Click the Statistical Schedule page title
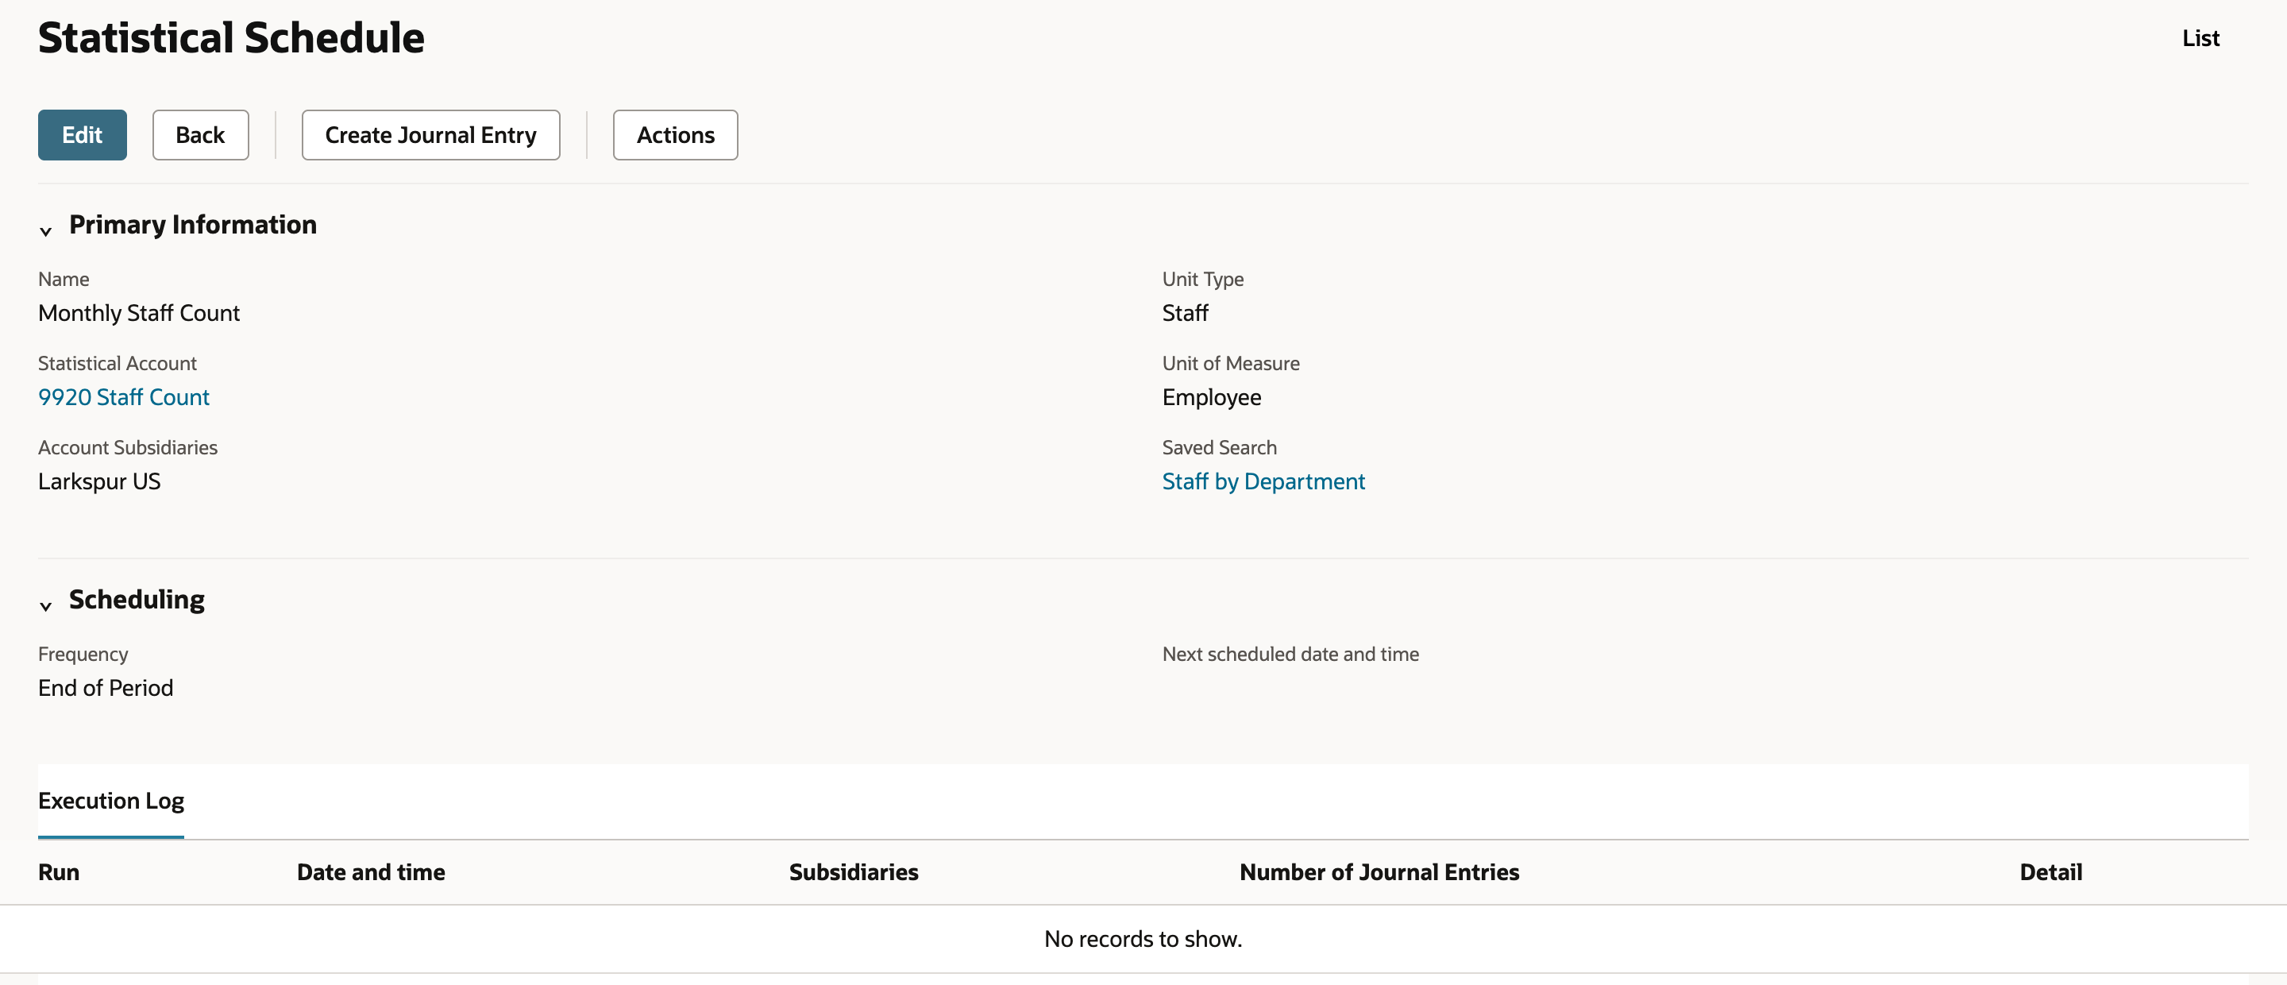This screenshot has width=2287, height=985. point(231,37)
